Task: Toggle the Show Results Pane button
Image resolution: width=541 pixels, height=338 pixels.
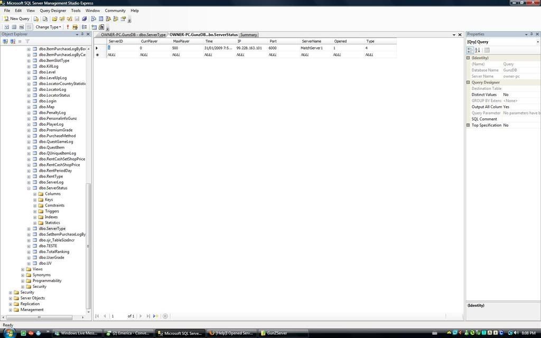Action: (29, 27)
